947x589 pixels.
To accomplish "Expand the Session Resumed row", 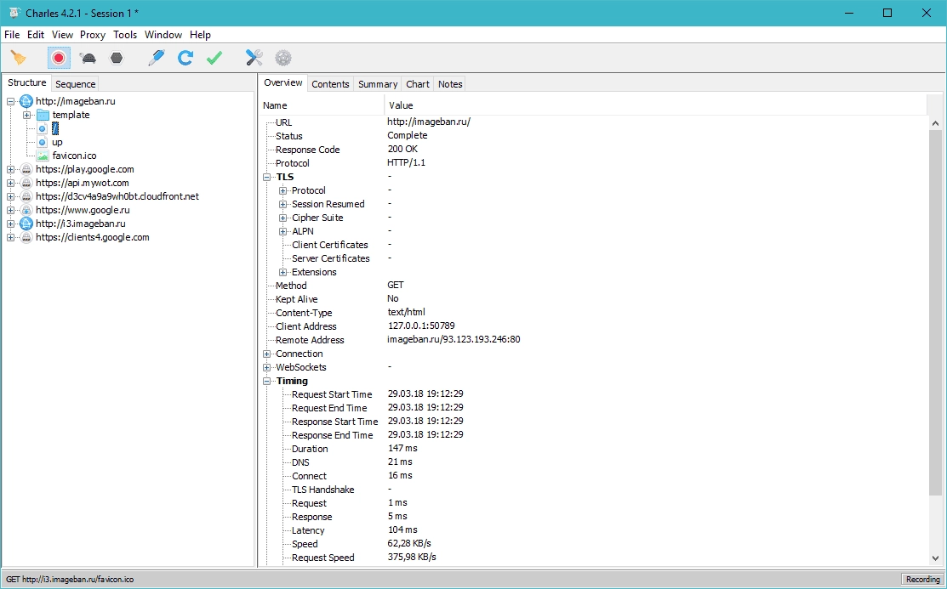I will click(282, 205).
